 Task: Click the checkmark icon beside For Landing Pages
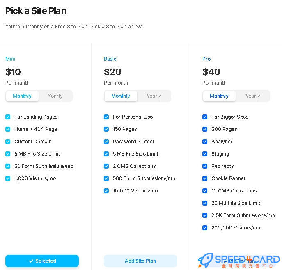8,117
